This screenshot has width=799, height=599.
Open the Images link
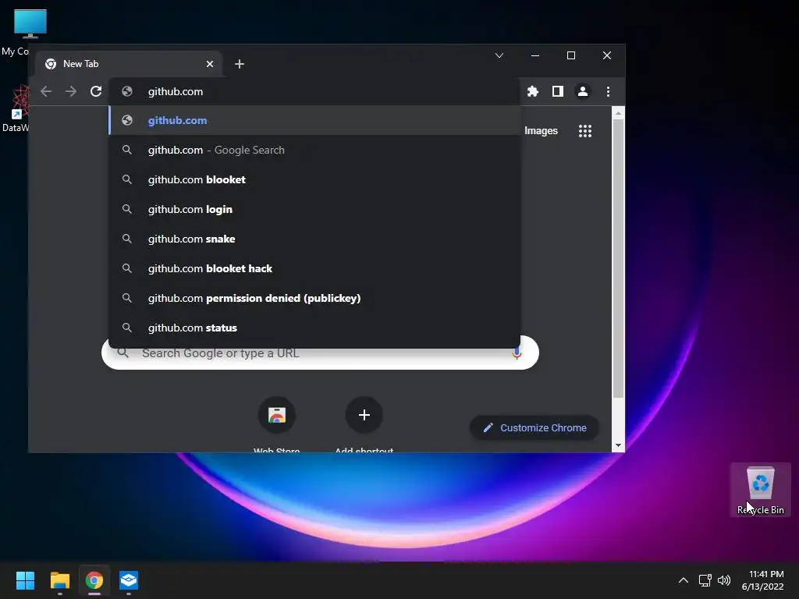pos(541,131)
